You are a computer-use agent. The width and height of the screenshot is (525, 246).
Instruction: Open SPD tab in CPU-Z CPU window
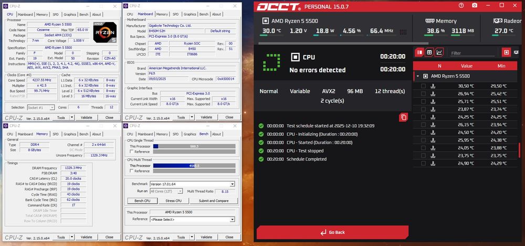(56, 14)
